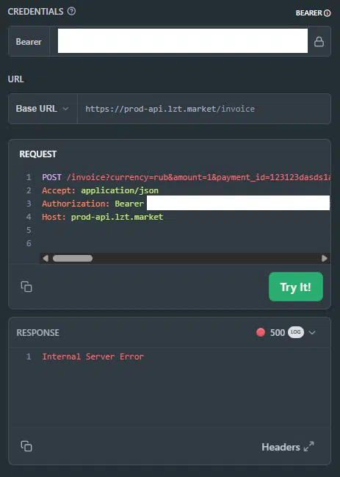The width and height of the screenshot is (340, 477).
Task: Click the POST /invoice request line
Action: point(186,177)
